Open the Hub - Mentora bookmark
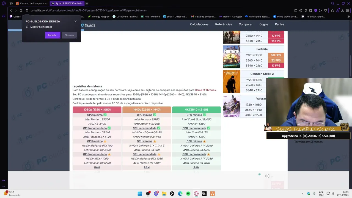This screenshot has height=198, width=352. click(x=150, y=16)
